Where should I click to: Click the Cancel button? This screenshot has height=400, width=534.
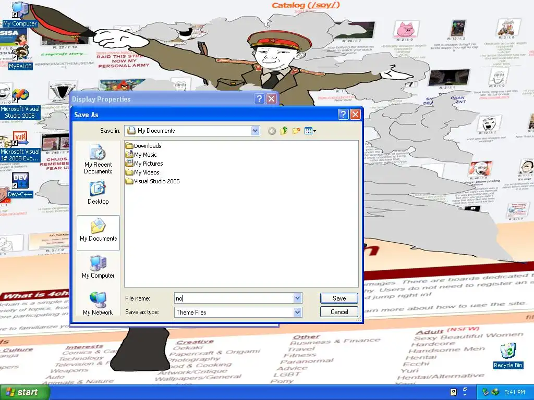coord(339,312)
